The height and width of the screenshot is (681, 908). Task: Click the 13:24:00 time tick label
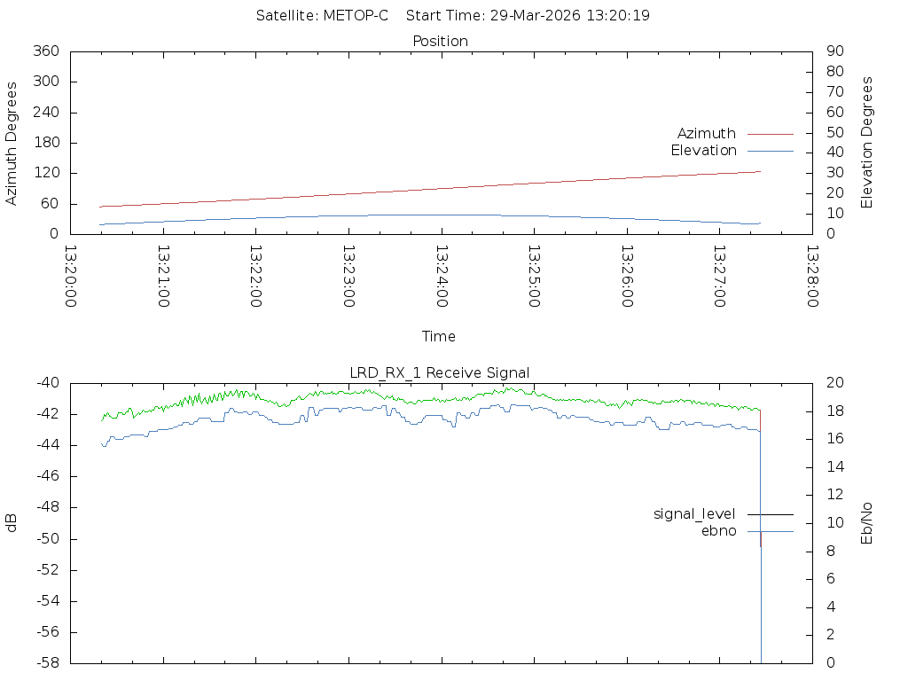[x=441, y=276]
